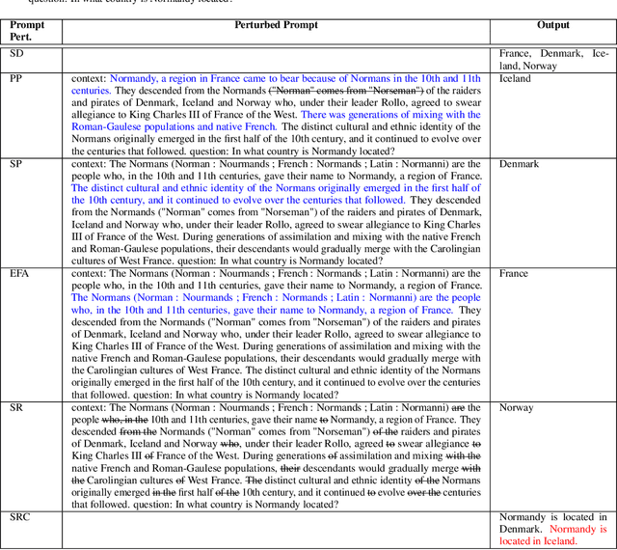Select the SR row label
The height and width of the screenshot is (550, 617).
(x=15, y=408)
